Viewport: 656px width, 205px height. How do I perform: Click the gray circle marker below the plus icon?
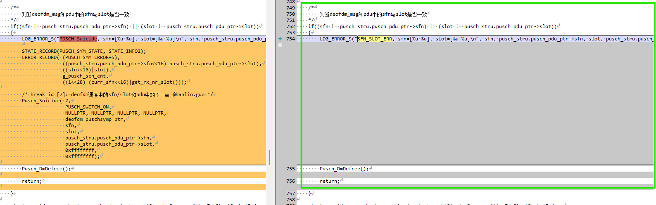[280, 45]
